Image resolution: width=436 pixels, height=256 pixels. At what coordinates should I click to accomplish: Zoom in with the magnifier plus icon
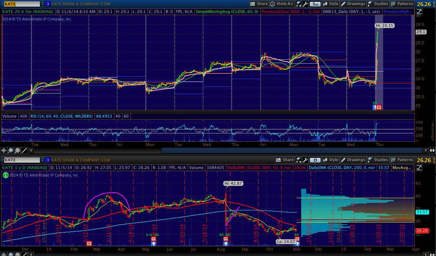pyautogui.click(x=11, y=150)
